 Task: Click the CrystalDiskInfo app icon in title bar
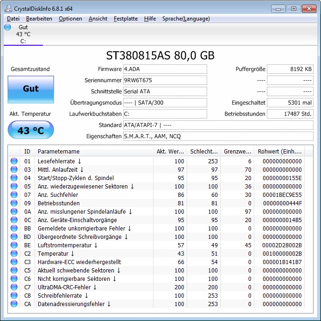click(8, 8)
